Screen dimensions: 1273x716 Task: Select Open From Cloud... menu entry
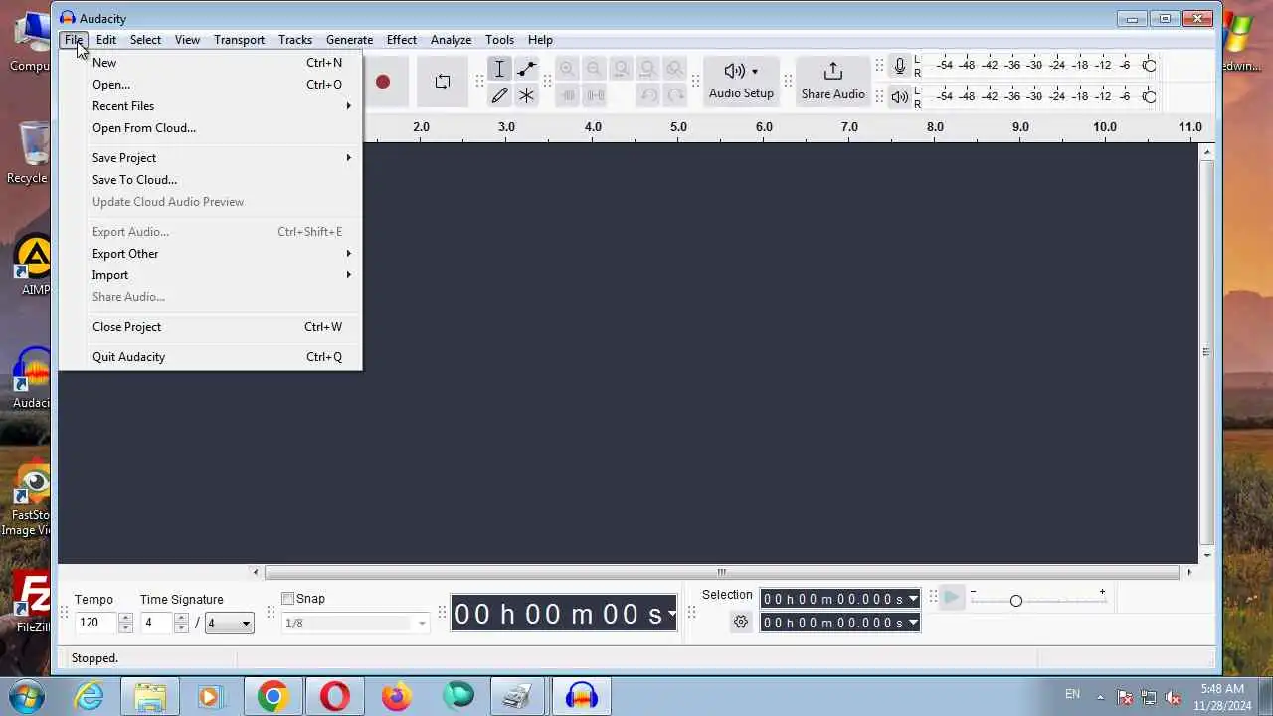[210, 128]
